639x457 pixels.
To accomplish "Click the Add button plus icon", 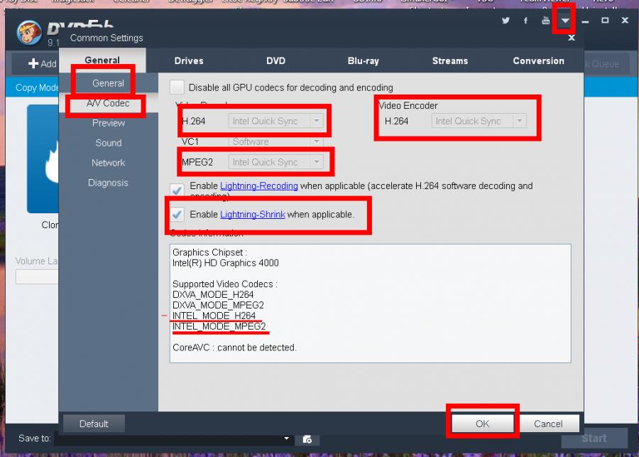I will [x=33, y=64].
